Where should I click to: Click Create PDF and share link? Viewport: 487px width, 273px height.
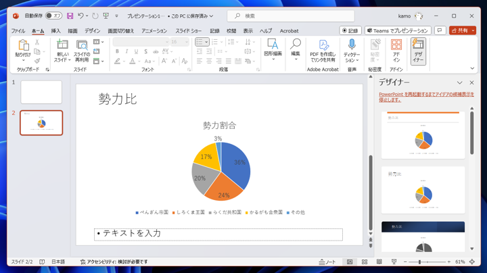tap(323, 51)
